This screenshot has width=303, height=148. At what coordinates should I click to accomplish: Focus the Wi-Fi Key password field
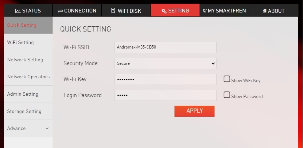(x=165, y=79)
